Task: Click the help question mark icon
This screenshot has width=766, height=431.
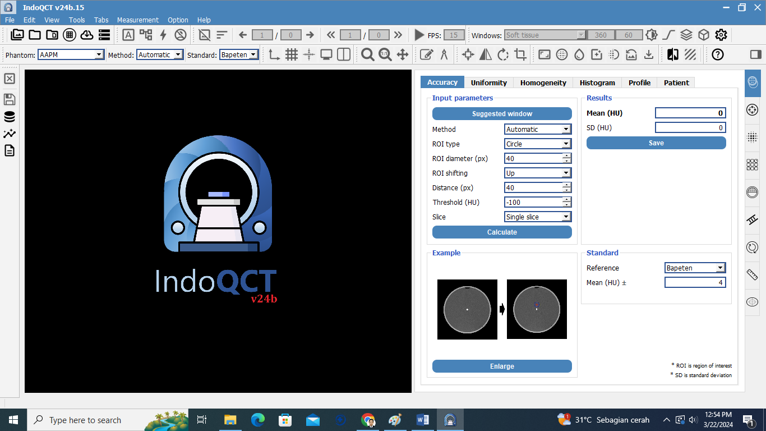Action: click(717, 54)
